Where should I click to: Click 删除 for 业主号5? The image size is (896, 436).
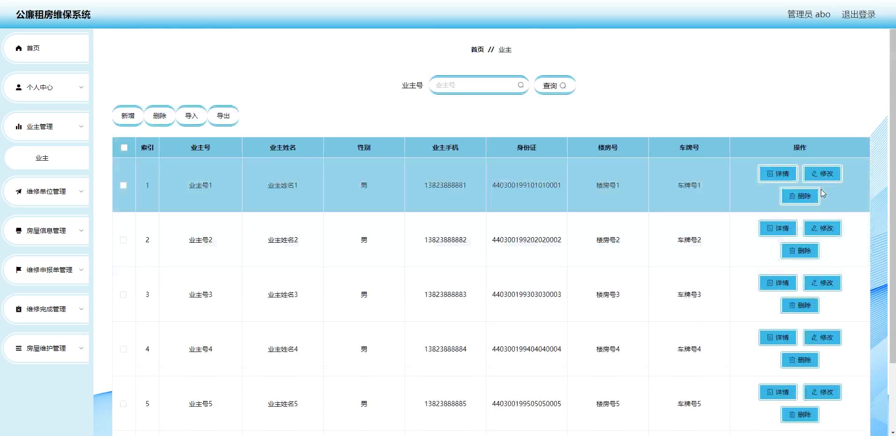click(x=800, y=415)
